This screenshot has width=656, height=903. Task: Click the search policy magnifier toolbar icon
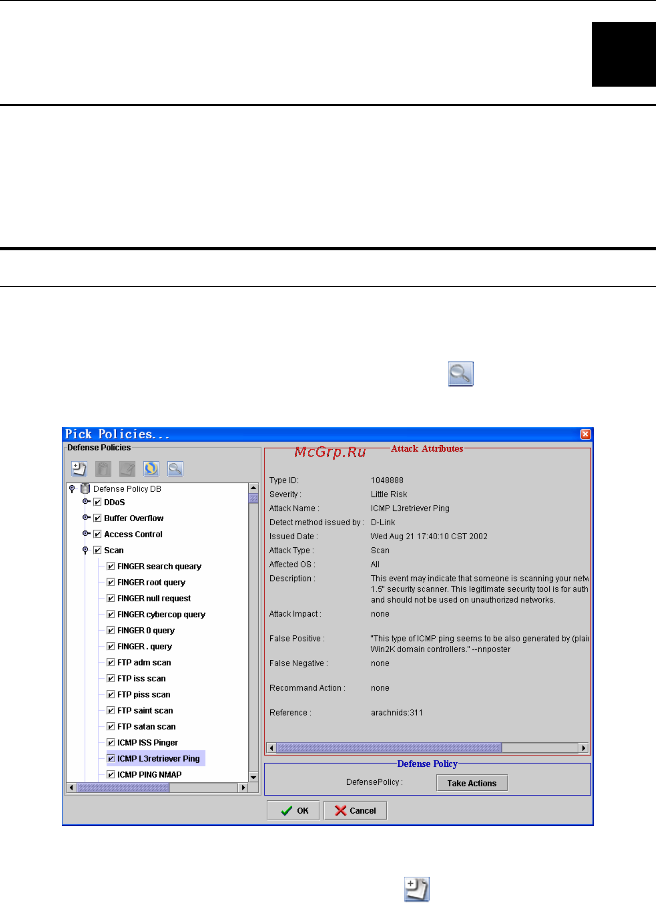click(x=175, y=469)
